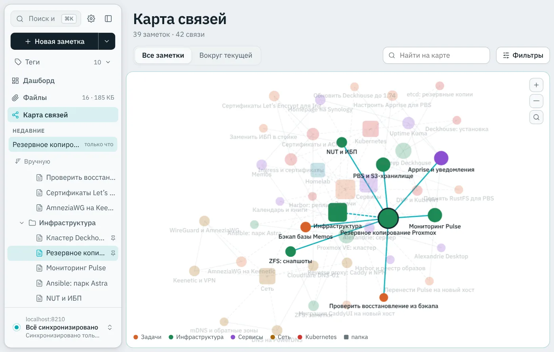Select the ZFS: снапшоты graph node
Screen dimensions: 554x352
click(x=290, y=251)
